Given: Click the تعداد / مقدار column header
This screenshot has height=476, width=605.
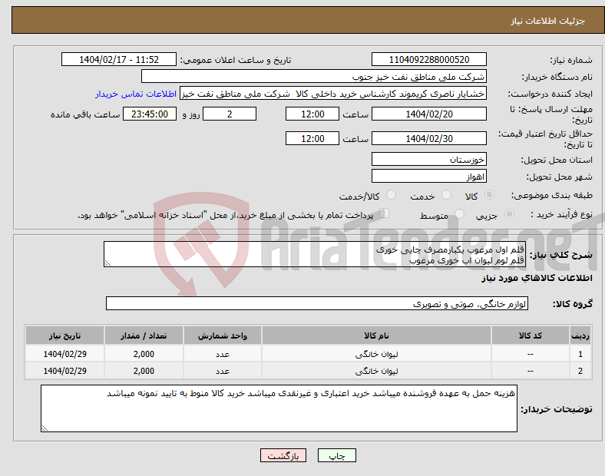Looking at the screenshot, I should click(x=144, y=336).
